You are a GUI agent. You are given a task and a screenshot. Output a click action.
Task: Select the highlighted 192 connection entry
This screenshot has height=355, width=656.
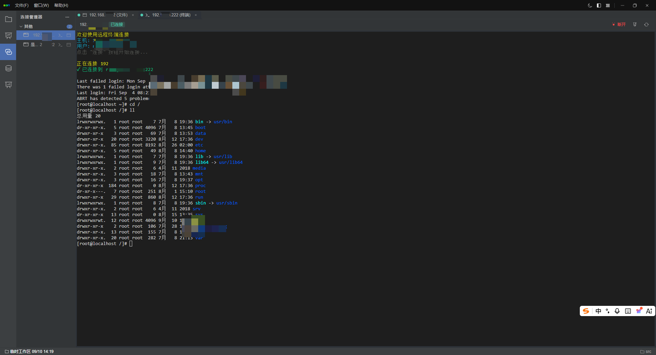(x=46, y=35)
